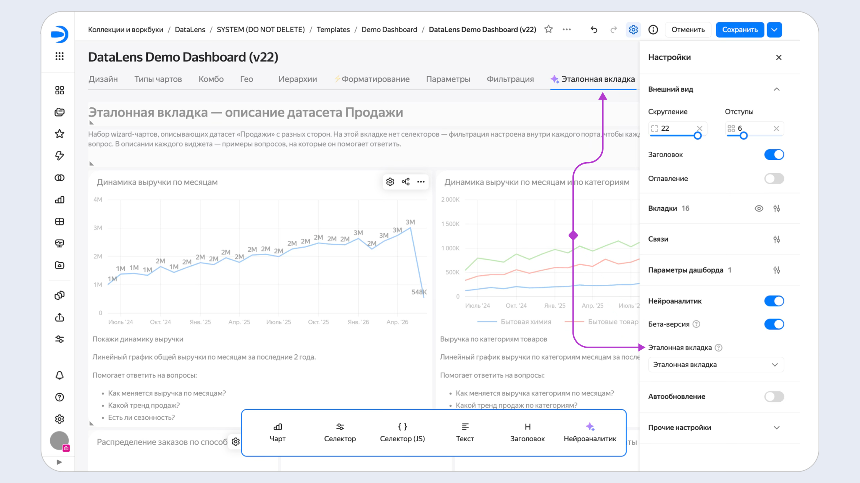Expand the left sidebar with bottom arrow
The height and width of the screenshot is (483, 860).
pyautogui.click(x=59, y=462)
